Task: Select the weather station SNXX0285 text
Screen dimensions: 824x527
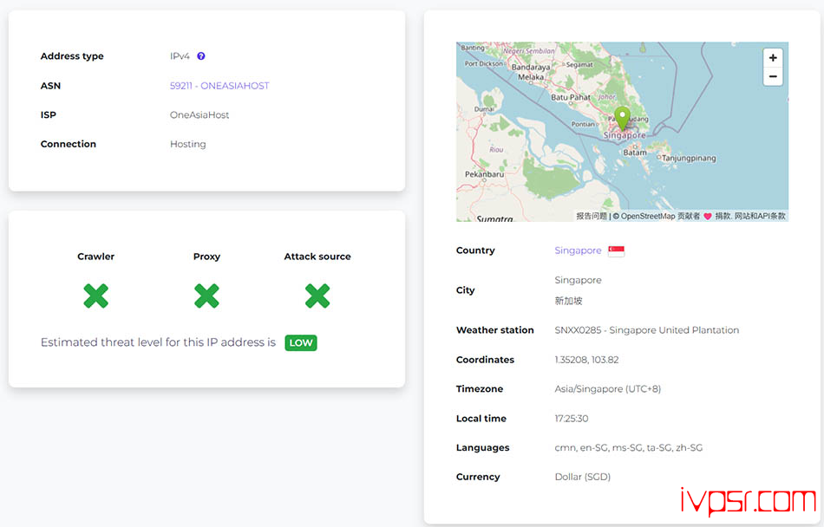Action: coord(646,330)
